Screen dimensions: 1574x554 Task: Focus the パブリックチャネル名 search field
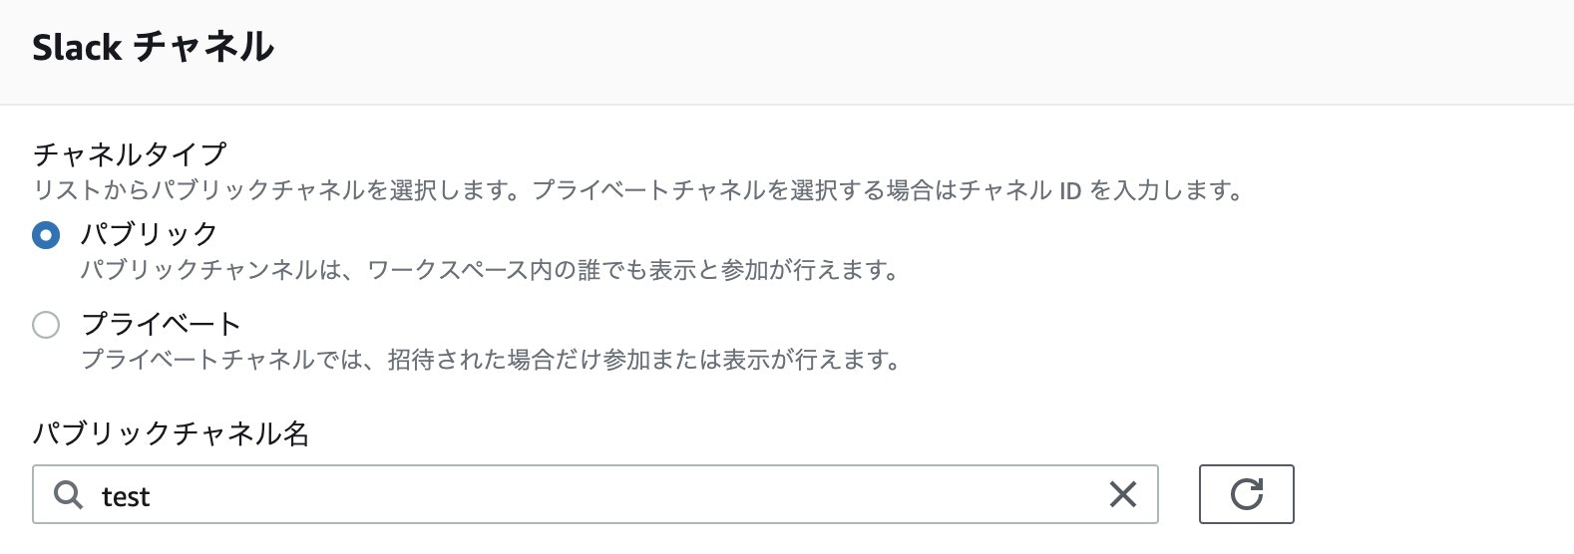tap(595, 494)
